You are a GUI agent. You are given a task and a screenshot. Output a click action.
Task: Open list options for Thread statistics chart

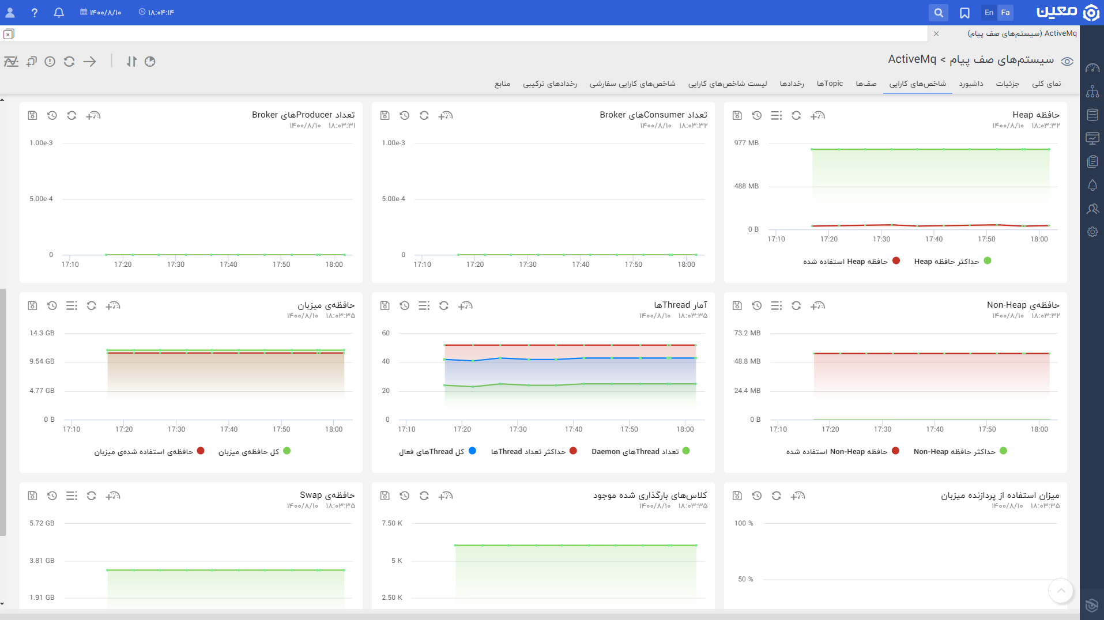[x=424, y=305]
